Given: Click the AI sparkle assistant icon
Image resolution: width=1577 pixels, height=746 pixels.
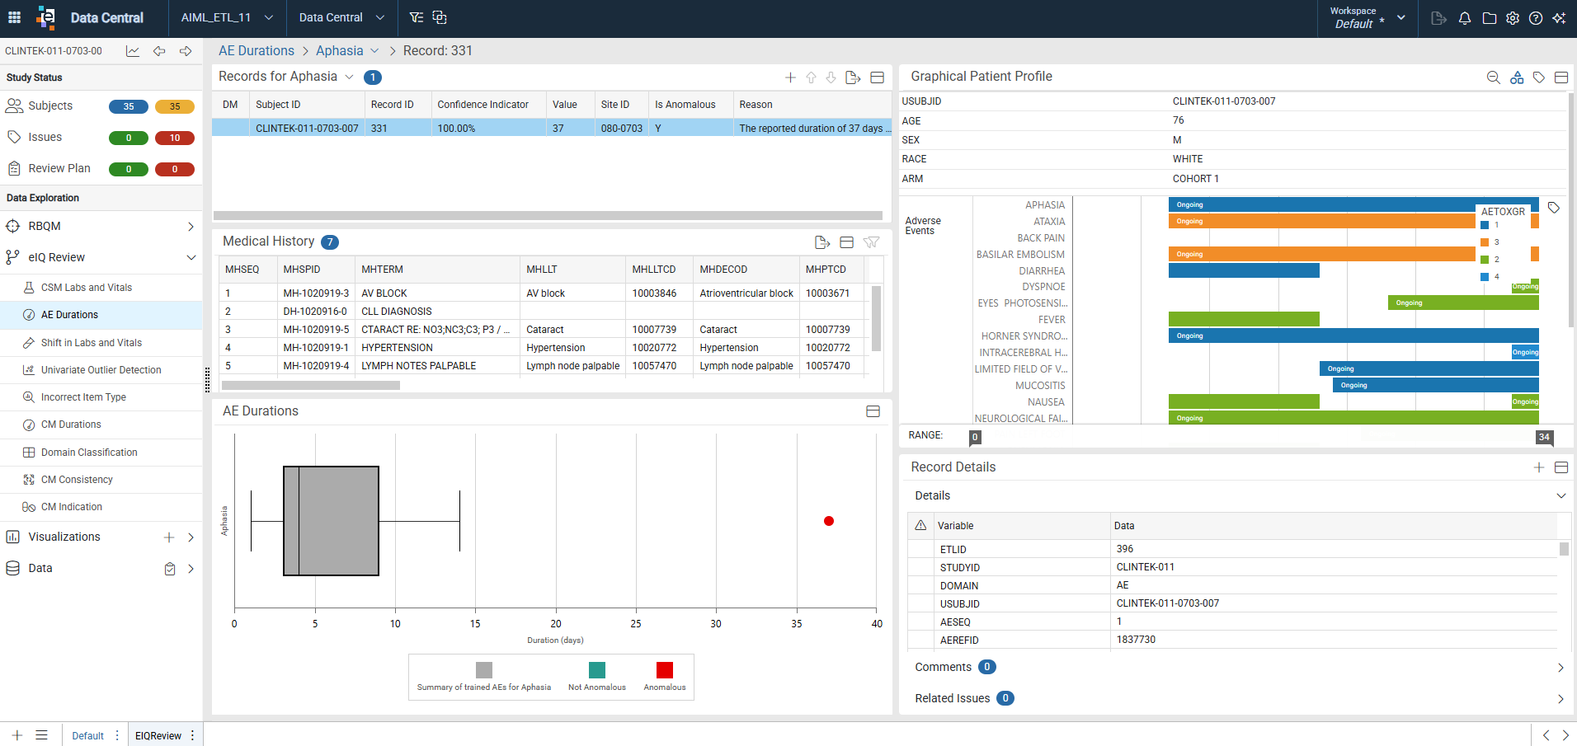Looking at the screenshot, I should coord(1559,18).
